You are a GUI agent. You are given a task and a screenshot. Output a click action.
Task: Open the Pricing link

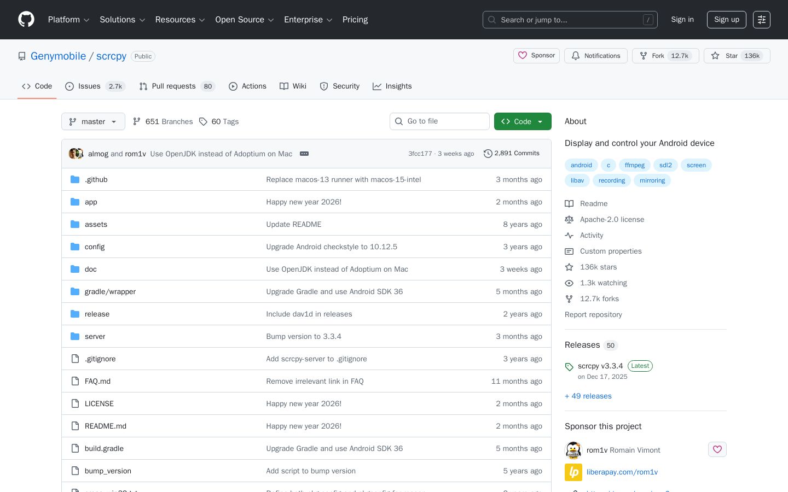(x=355, y=20)
